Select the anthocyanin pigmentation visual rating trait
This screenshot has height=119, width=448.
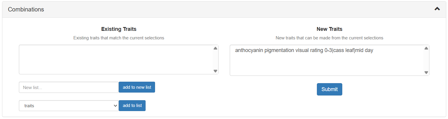coord(304,51)
